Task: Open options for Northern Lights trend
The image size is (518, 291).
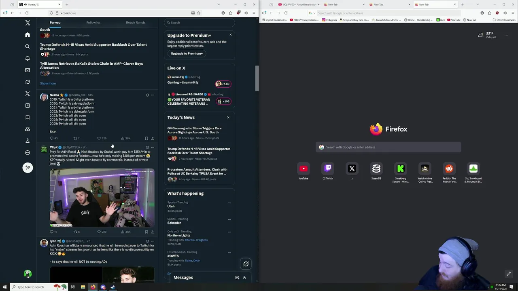Action: (x=229, y=232)
